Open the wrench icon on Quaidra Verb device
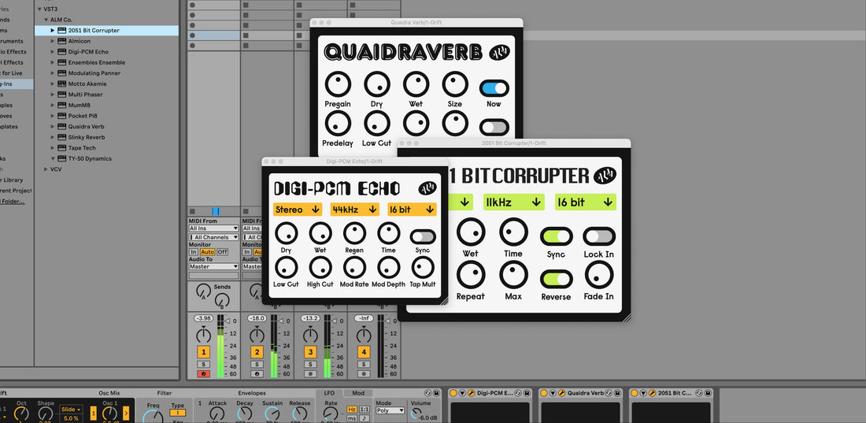 click(561, 393)
